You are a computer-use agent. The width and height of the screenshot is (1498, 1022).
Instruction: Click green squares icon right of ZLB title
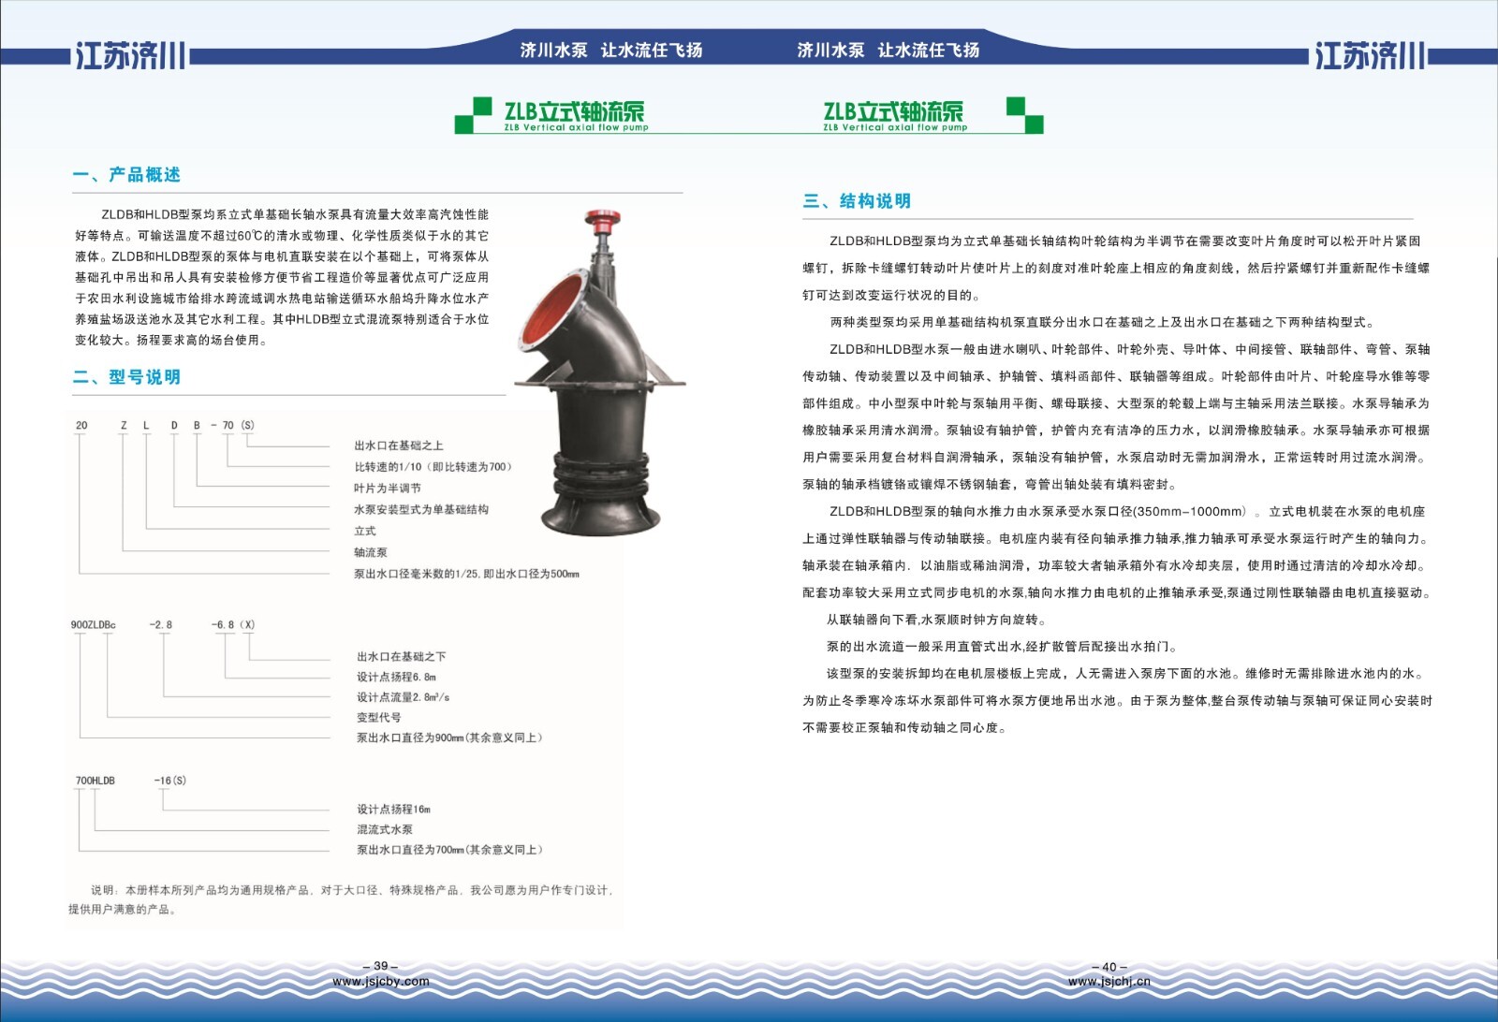coord(1024,115)
